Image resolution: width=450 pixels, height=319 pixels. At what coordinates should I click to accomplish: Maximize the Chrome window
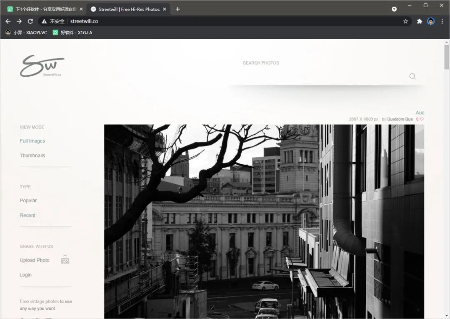click(425, 5)
